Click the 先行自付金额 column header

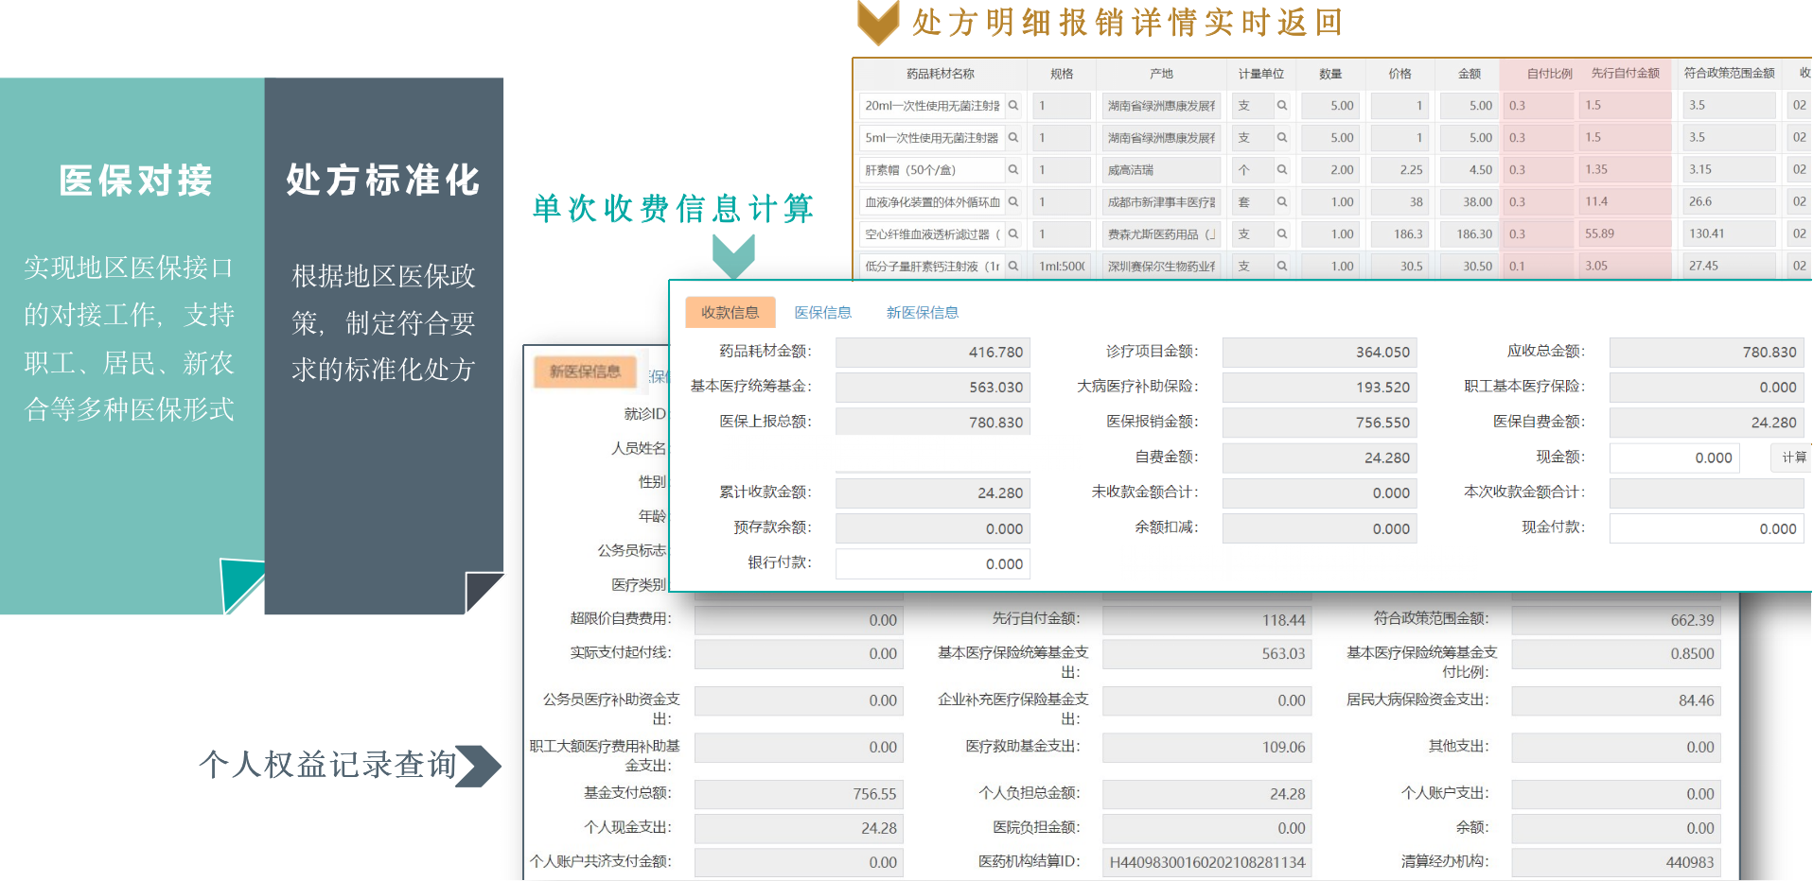(1625, 74)
